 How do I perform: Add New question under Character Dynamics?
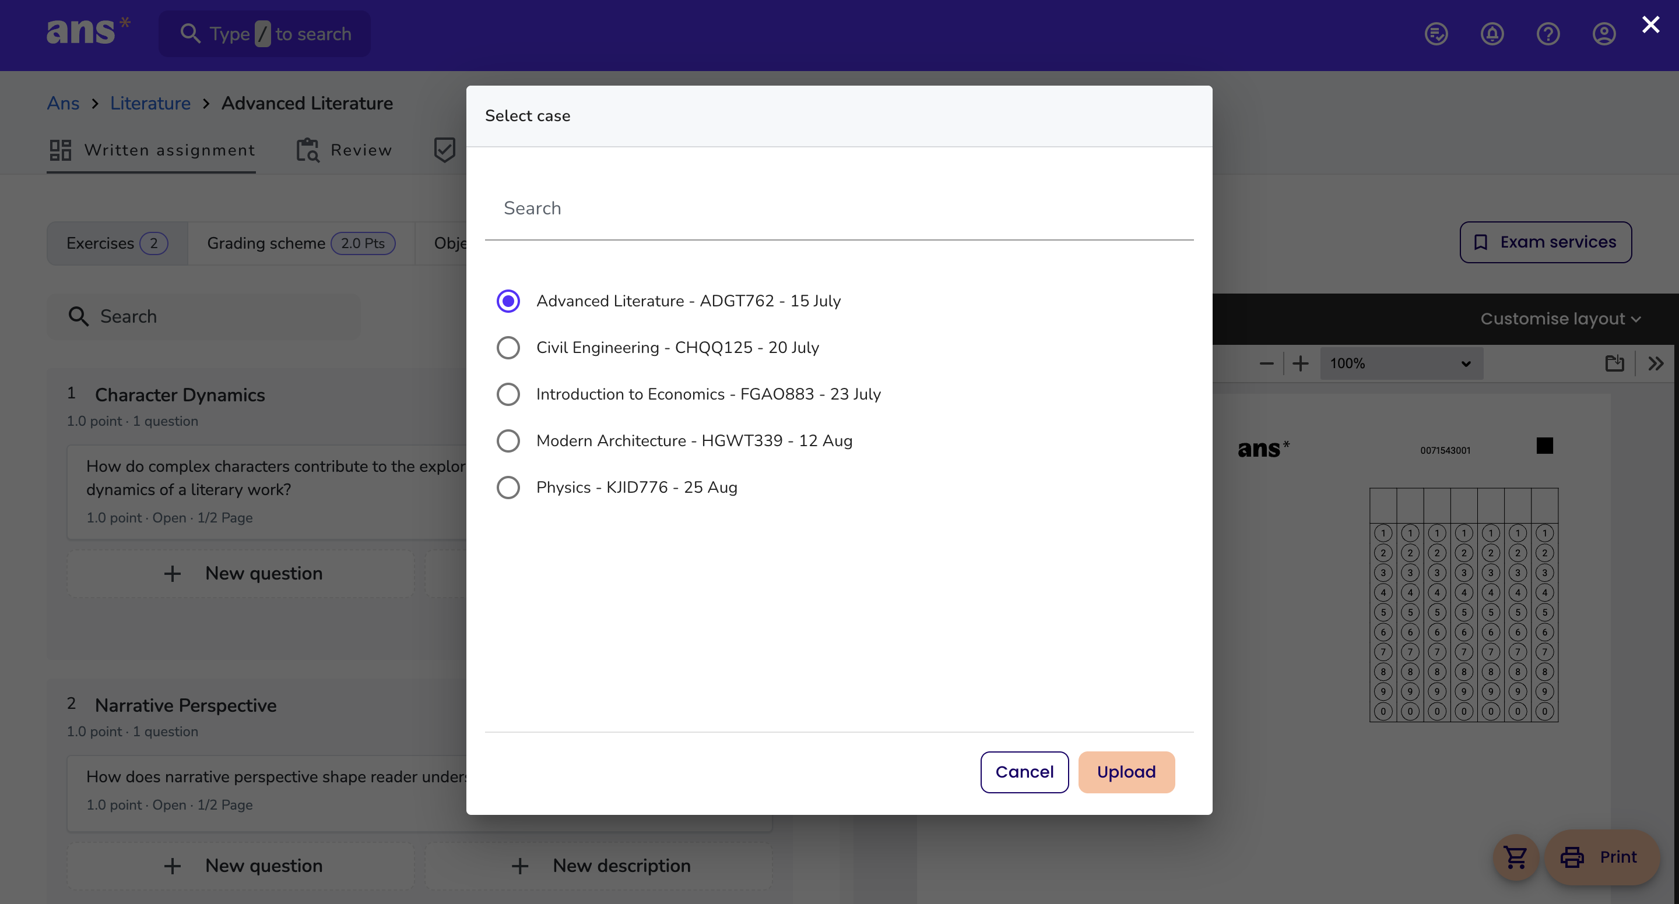(241, 574)
